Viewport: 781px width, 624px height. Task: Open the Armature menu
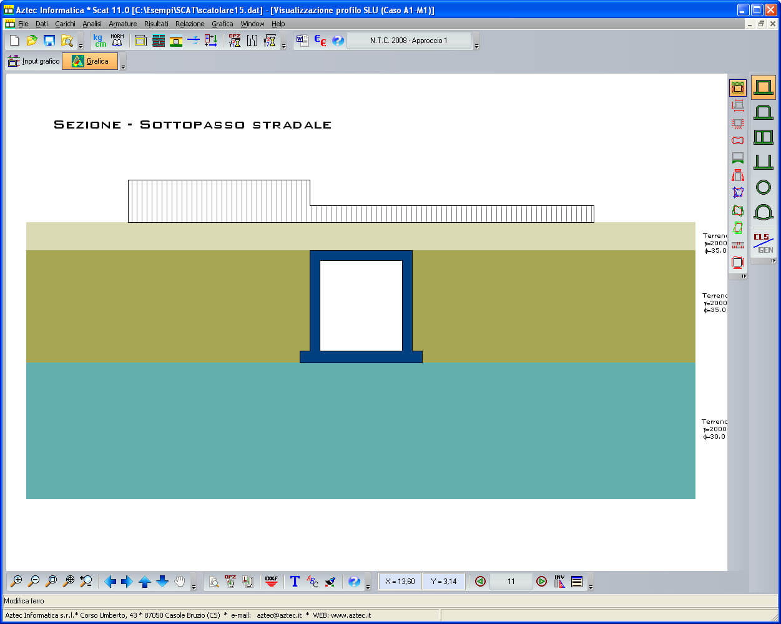pyautogui.click(x=122, y=24)
